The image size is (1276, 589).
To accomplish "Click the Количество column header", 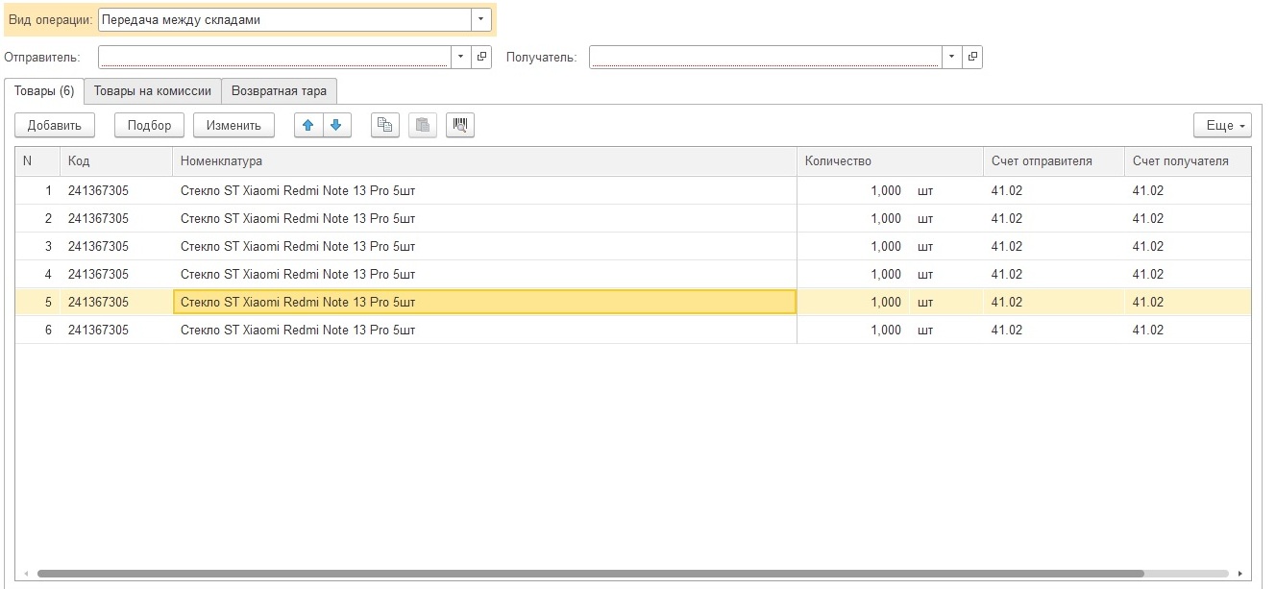I will [x=890, y=161].
